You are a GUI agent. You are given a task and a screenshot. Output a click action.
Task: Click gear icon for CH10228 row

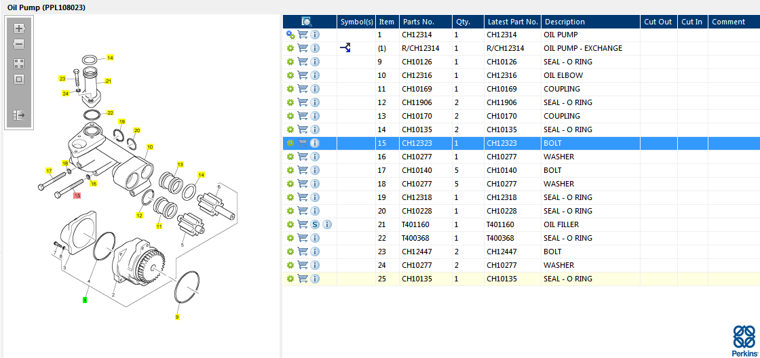pyautogui.click(x=290, y=212)
